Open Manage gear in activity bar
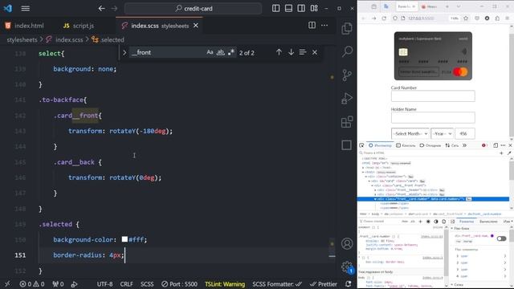The height and width of the screenshot is (289, 514). [347, 267]
